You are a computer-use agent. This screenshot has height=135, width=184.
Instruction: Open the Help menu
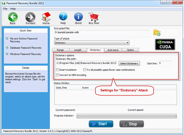(x=13, y=9)
